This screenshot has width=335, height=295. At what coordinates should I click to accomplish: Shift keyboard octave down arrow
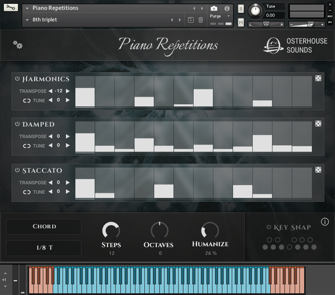pyautogui.click(x=5, y=286)
